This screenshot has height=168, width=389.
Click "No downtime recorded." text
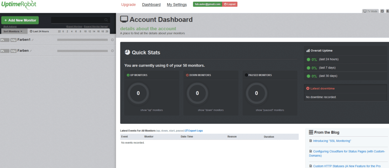[321, 97]
